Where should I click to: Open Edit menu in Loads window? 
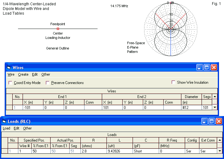[x=16, y=128]
